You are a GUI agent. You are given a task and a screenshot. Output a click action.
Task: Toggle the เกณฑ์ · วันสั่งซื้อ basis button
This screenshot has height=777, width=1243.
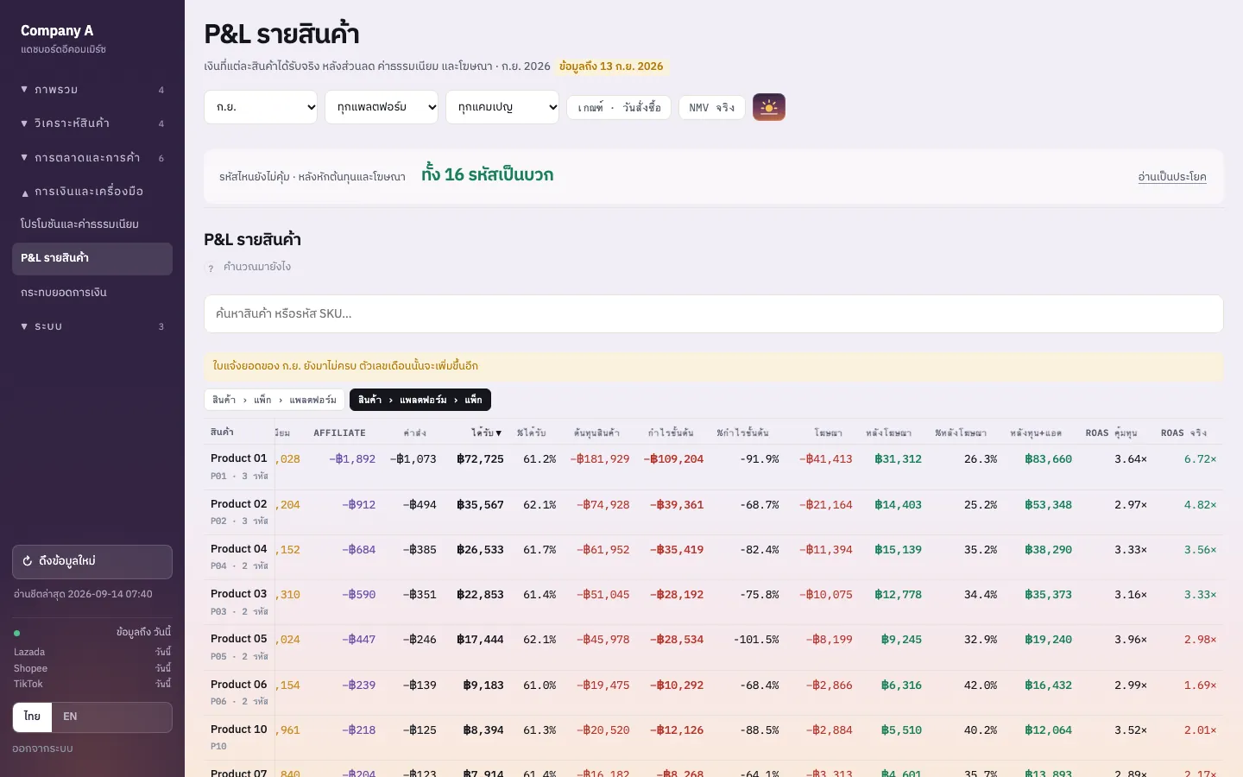click(x=619, y=107)
